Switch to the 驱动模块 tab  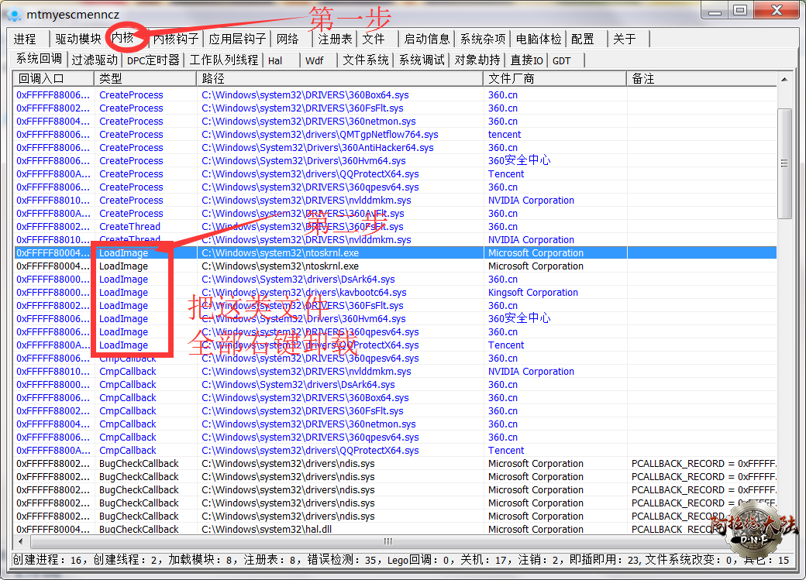click(x=77, y=39)
